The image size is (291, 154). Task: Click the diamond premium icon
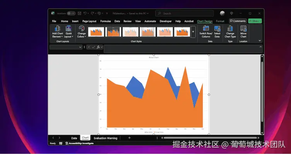231,13
